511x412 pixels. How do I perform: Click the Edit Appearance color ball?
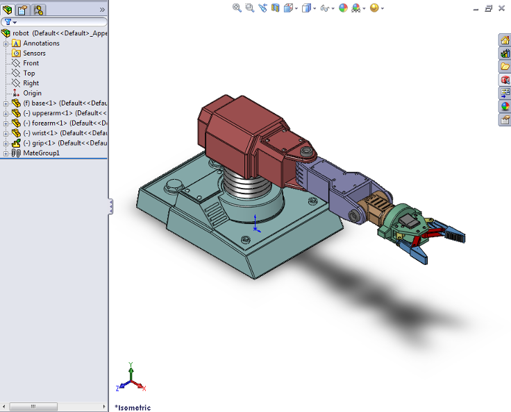pyautogui.click(x=342, y=8)
